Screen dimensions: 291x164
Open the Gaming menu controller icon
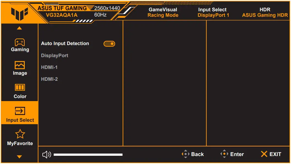pyautogui.click(x=20, y=42)
